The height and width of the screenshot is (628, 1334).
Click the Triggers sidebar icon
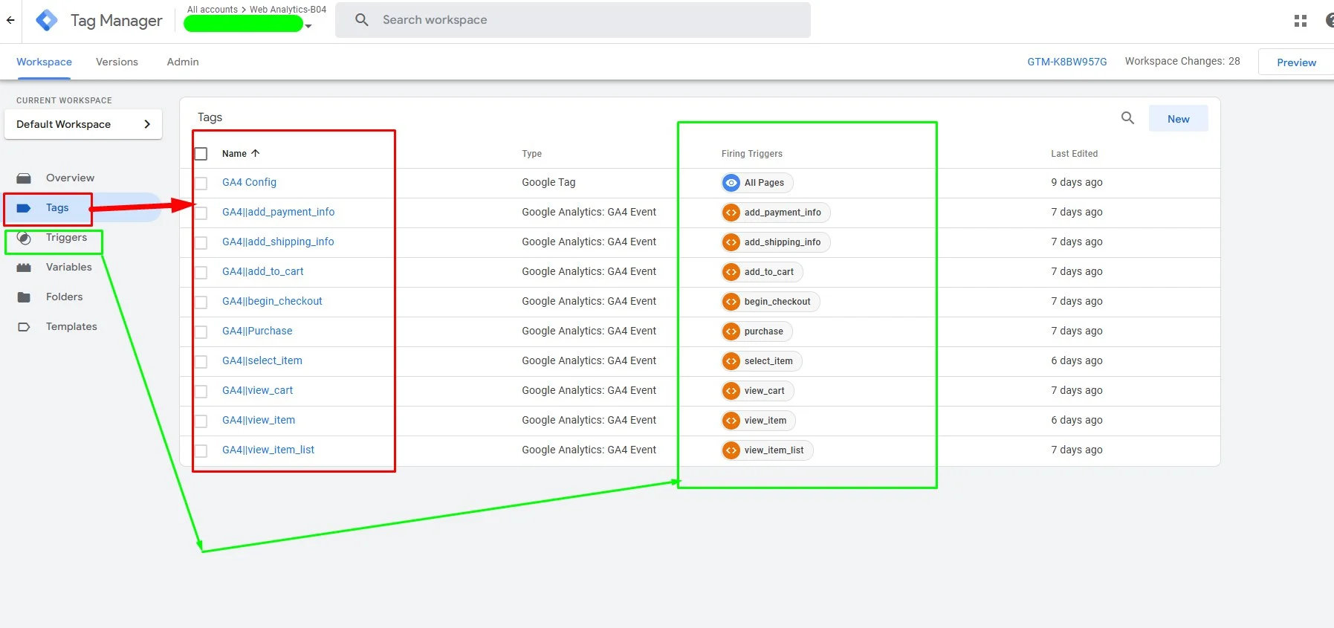[x=24, y=238]
